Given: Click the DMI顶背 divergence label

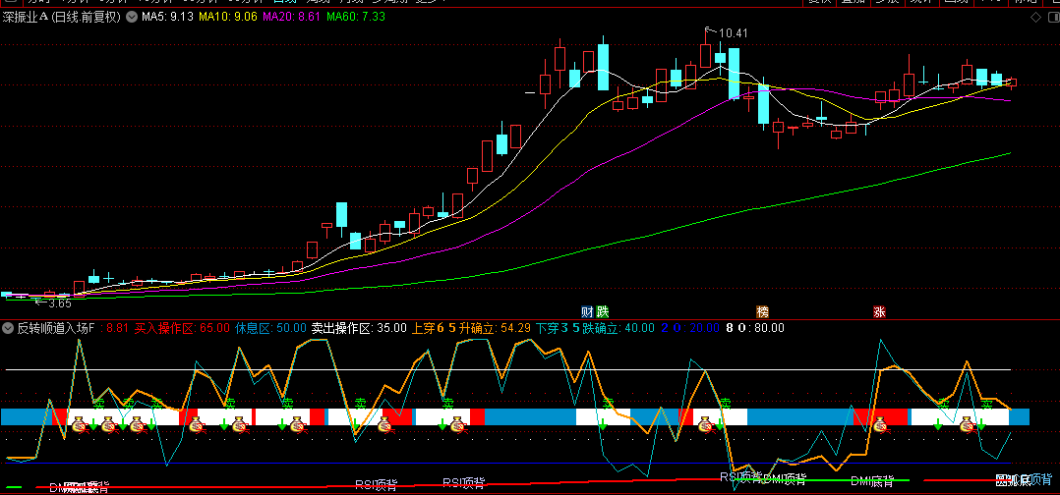Looking at the screenshot, I should click(785, 478).
